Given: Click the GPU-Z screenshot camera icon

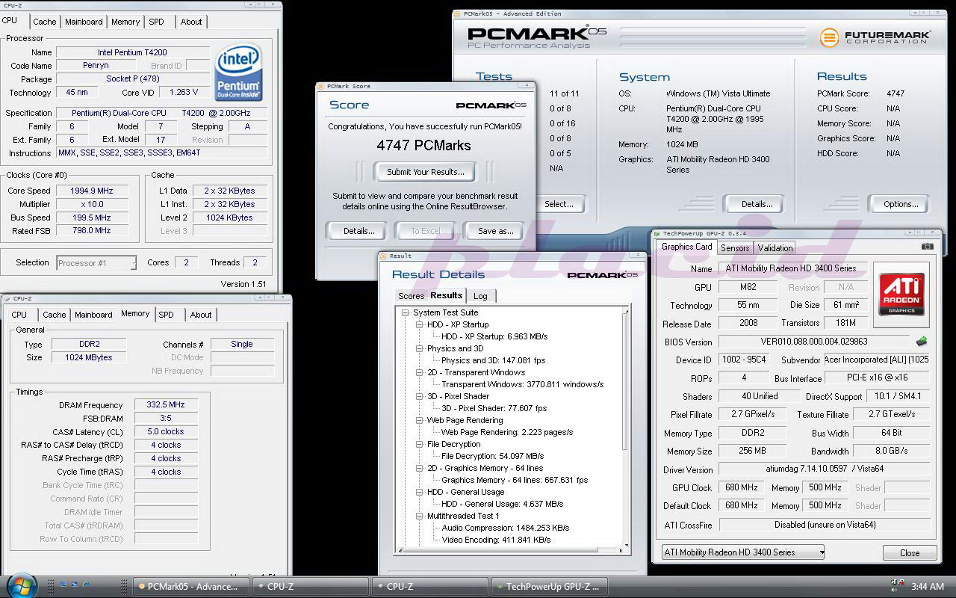Looking at the screenshot, I should 927,246.
